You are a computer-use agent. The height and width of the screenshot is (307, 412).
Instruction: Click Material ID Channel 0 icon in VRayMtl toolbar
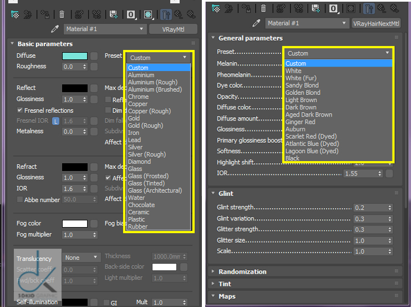pos(131,14)
